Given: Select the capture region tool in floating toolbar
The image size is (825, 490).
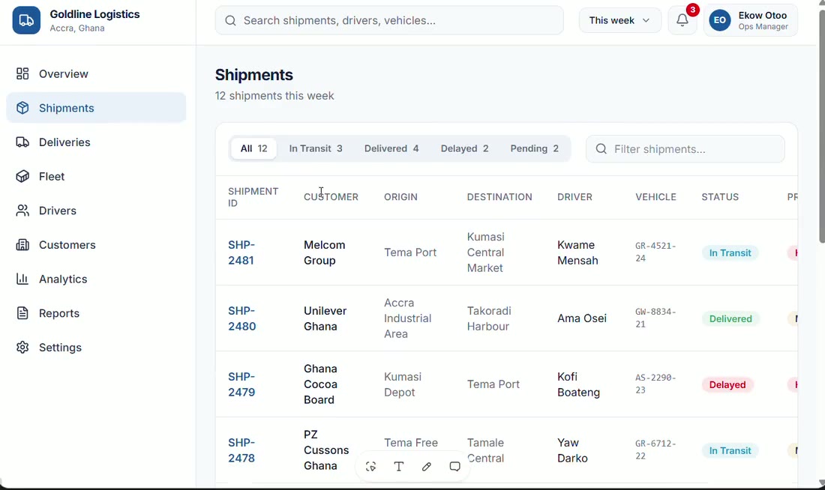Looking at the screenshot, I should 371,466.
